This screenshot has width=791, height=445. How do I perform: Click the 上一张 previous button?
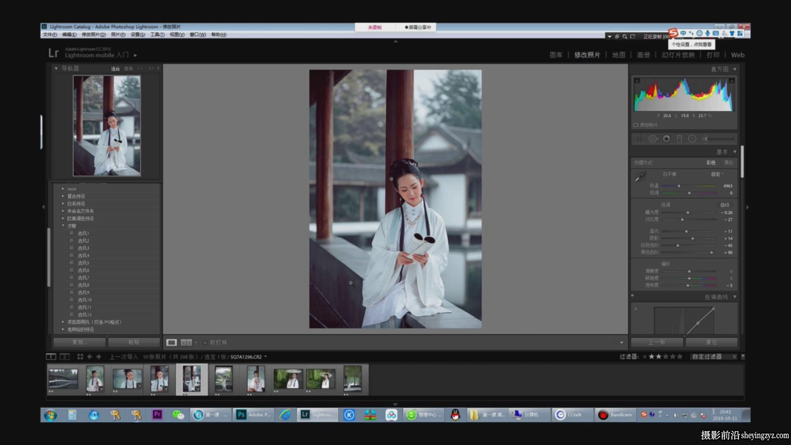657,342
